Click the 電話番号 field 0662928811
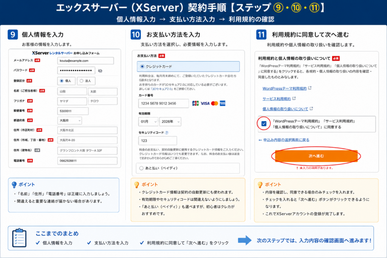The image size is (387, 258). pyautogui.click(x=87, y=161)
